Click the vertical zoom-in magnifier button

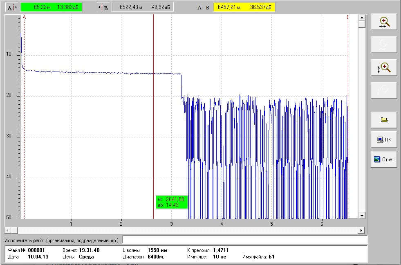[384, 68]
